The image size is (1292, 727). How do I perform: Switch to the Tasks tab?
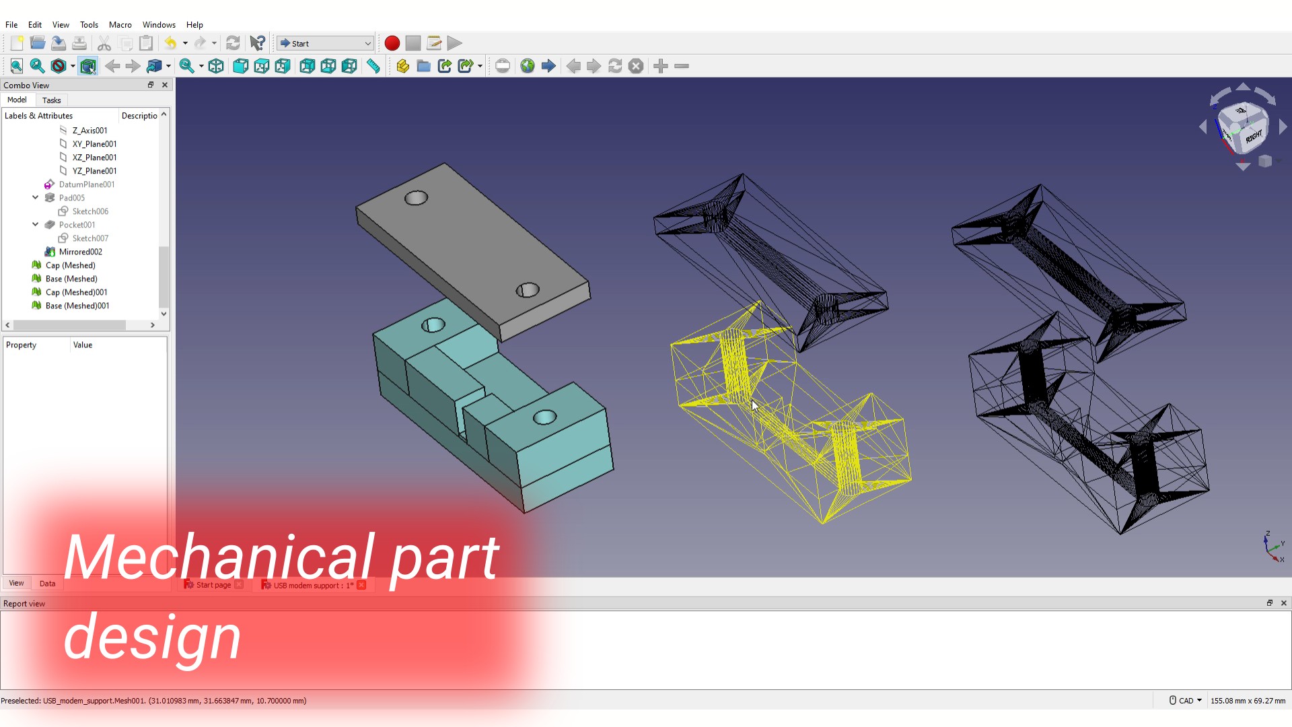pyautogui.click(x=52, y=100)
